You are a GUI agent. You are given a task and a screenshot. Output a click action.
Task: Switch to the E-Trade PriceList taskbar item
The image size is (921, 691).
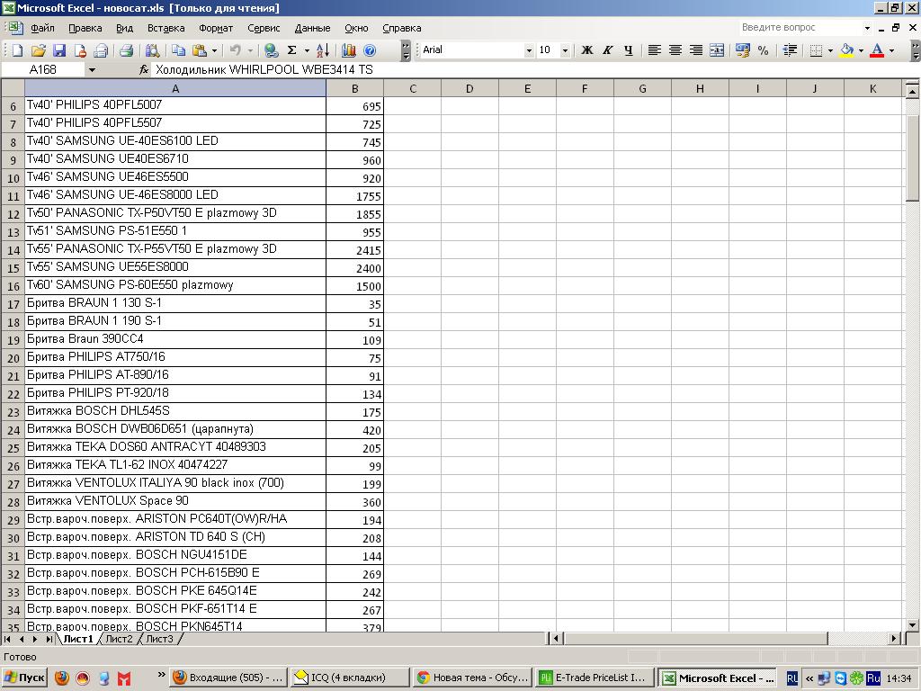(x=595, y=678)
